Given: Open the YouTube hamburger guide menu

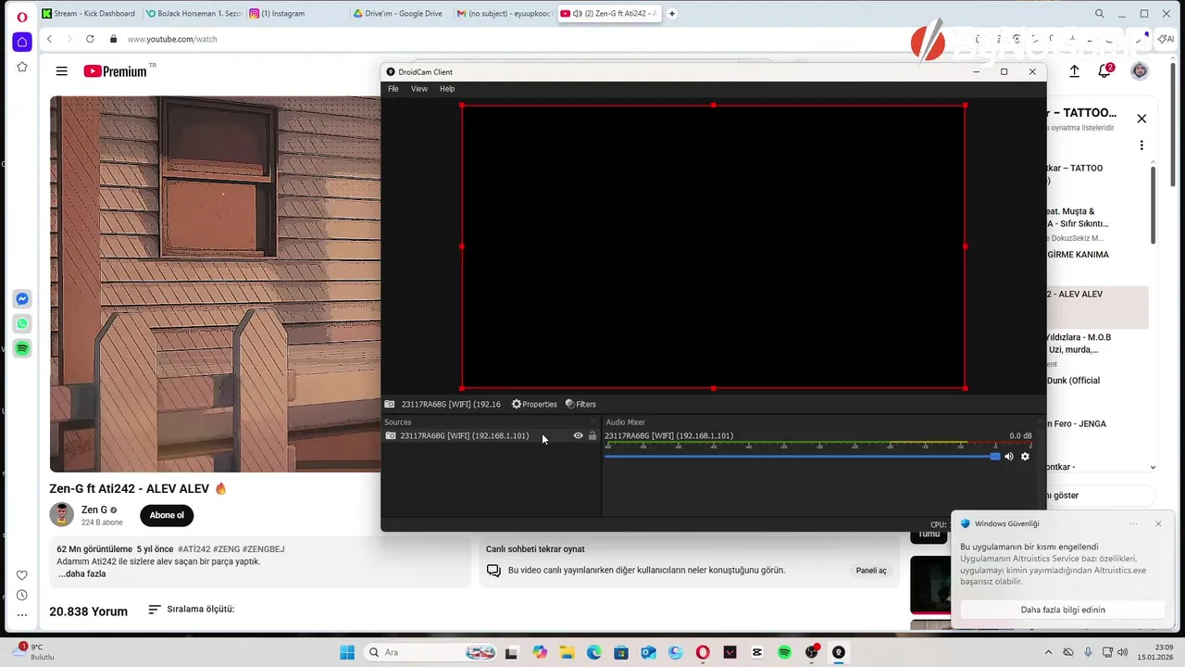Looking at the screenshot, I should coord(61,71).
